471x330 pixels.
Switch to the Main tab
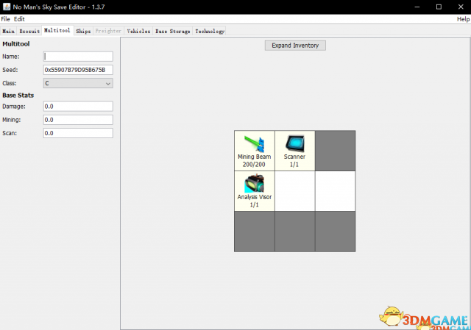(8, 31)
